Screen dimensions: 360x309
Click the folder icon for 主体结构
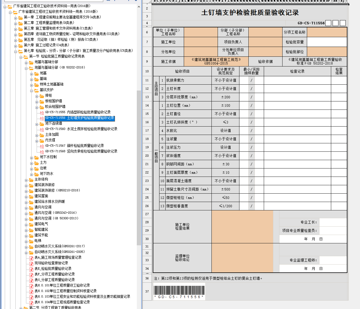point(31,180)
